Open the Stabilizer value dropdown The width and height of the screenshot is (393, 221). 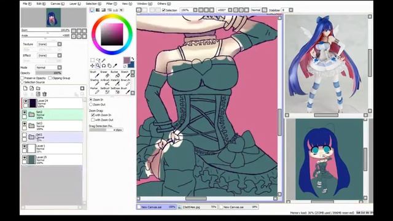click(290, 10)
